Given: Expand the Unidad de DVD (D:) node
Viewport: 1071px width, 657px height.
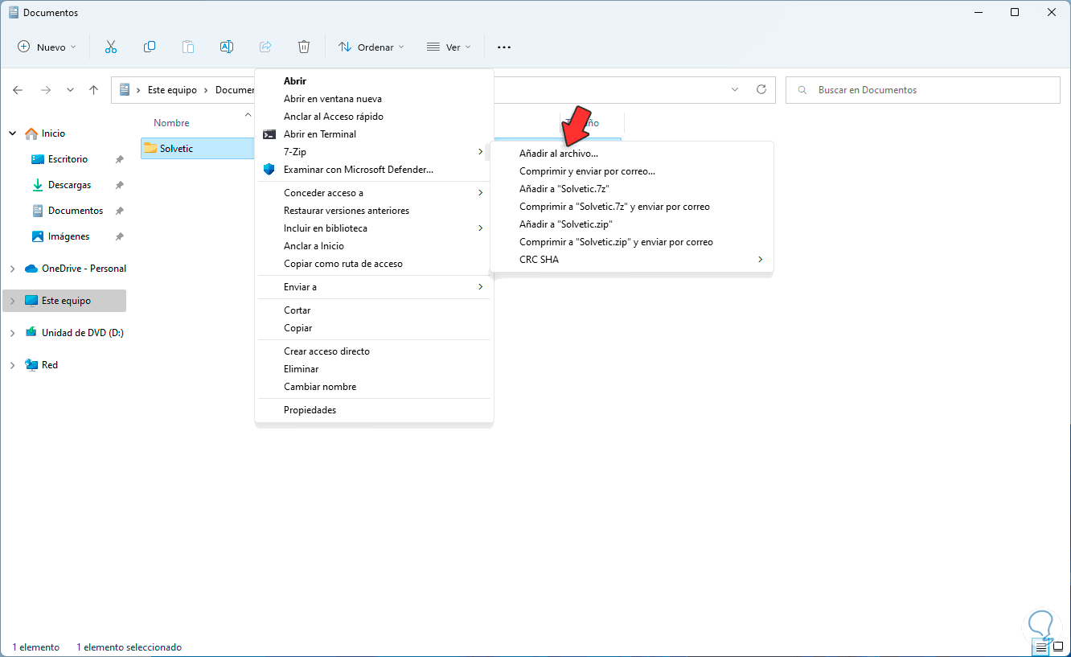Looking at the screenshot, I should point(12,333).
